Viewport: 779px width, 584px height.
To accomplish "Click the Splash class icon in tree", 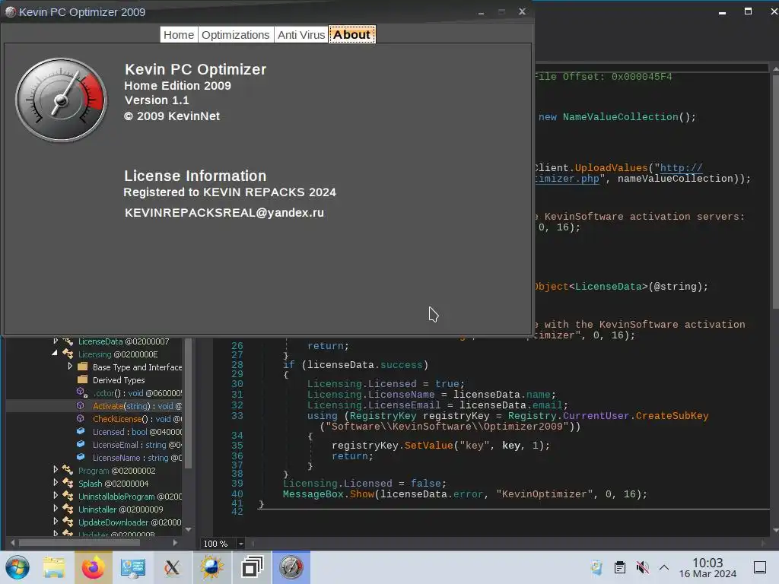I will point(68,483).
